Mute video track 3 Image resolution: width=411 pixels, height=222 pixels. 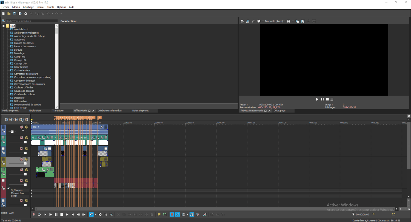pyautogui.click(x=21, y=148)
